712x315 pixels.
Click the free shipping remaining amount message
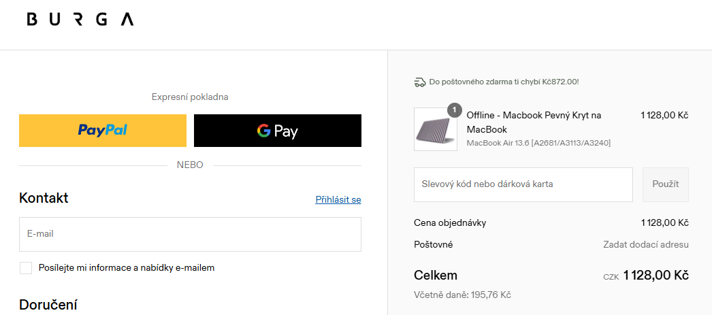(504, 82)
